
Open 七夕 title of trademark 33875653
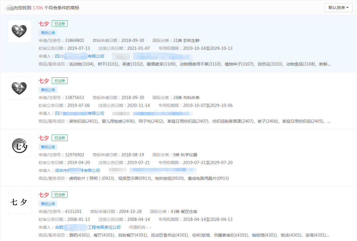44,81
